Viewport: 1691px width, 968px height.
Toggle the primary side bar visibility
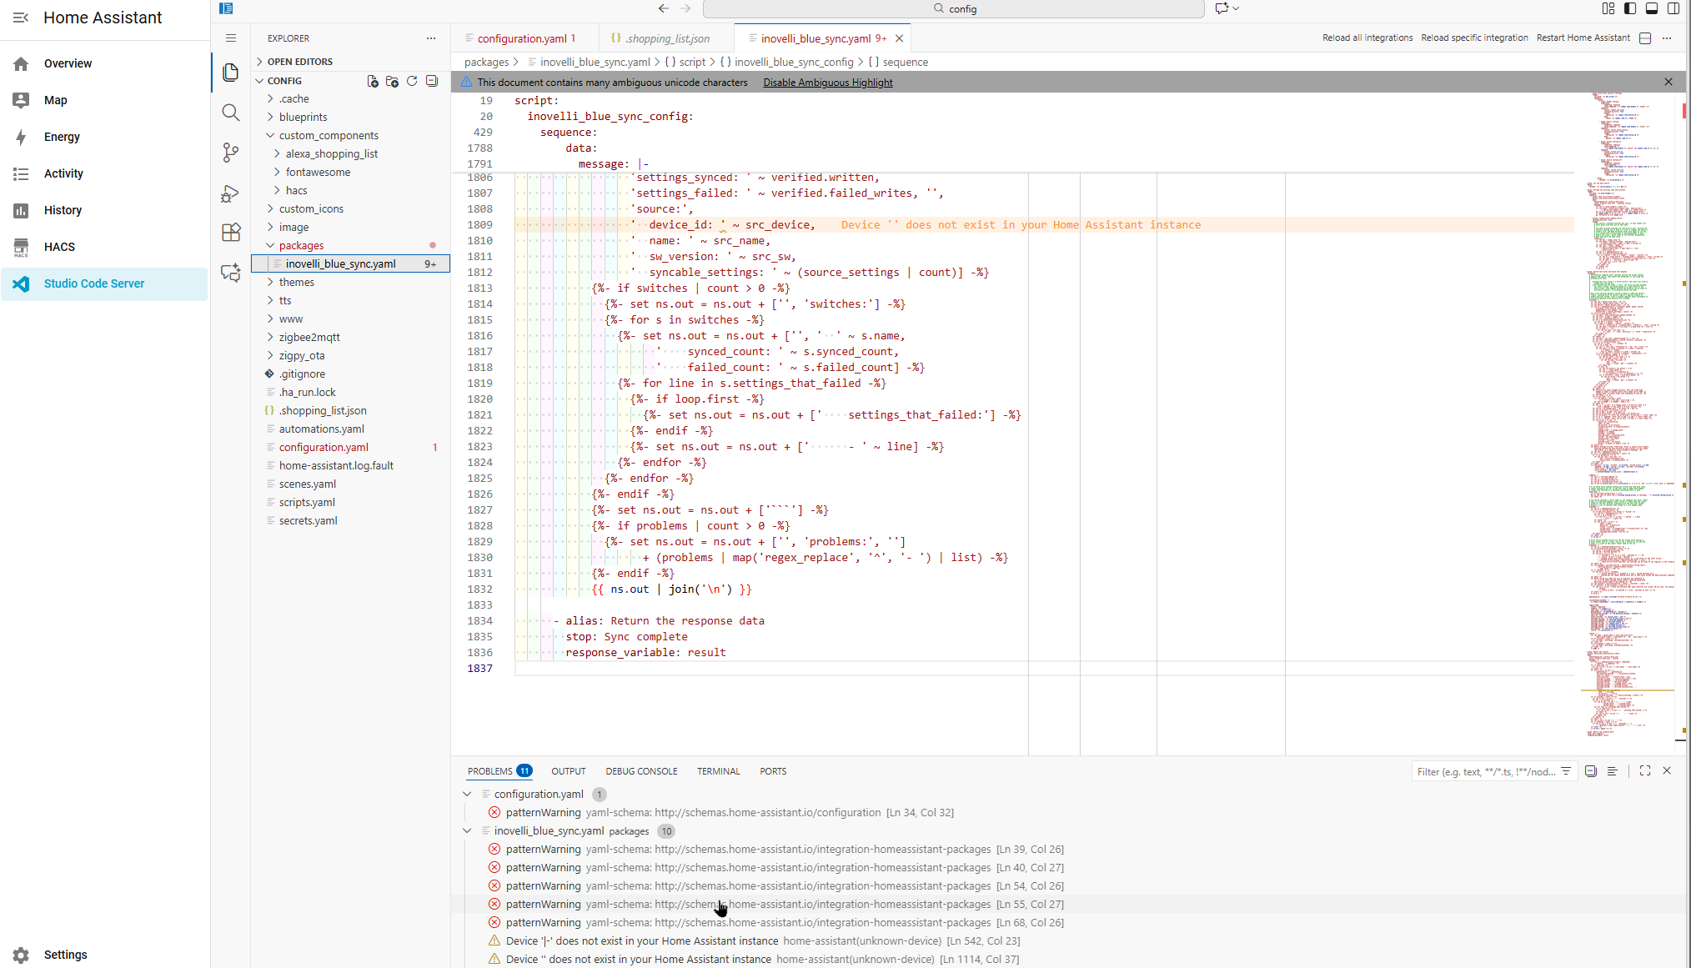[x=1630, y=8]
